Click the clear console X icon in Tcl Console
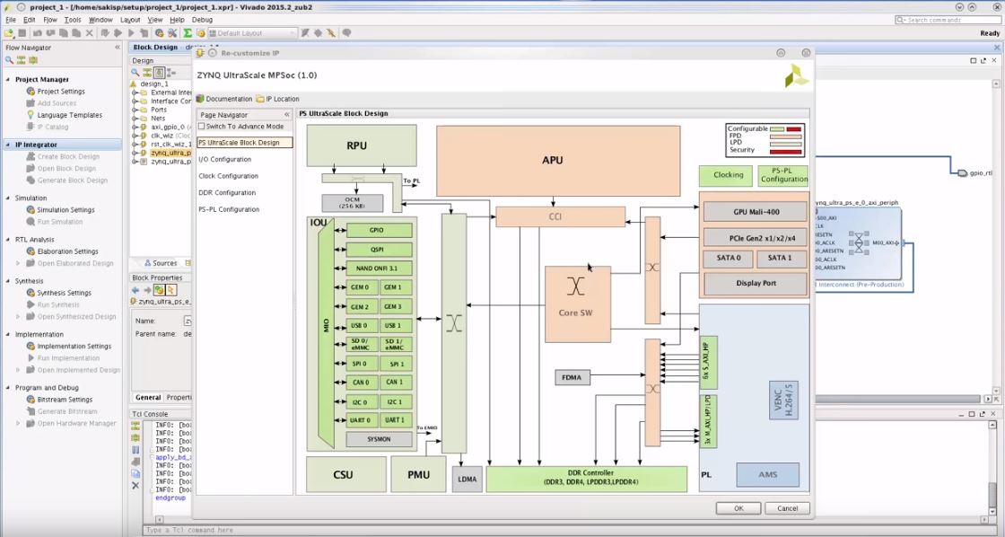The image size is (1005, 537). 135,486
